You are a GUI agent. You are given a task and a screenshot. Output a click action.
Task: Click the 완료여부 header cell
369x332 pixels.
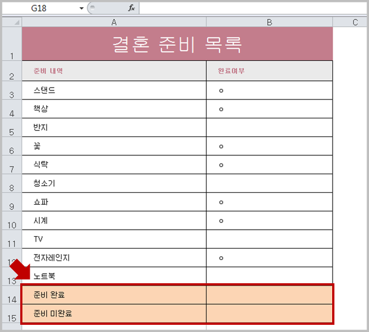(x=270, y=71)
